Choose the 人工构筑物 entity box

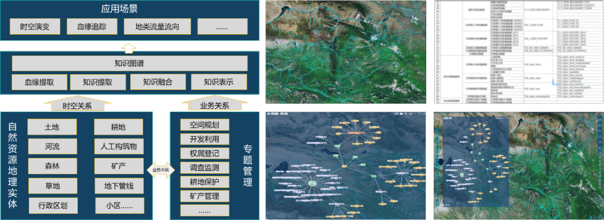click(x=119, y=146)
